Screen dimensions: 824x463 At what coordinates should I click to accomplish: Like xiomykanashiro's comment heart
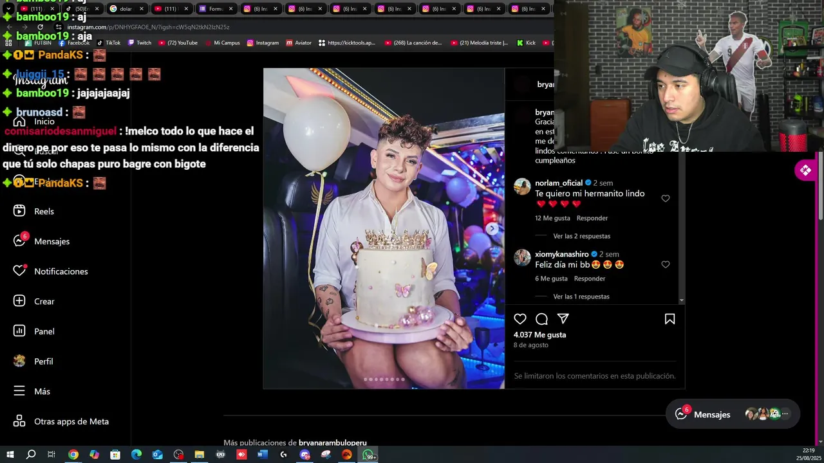click(666, 264)
